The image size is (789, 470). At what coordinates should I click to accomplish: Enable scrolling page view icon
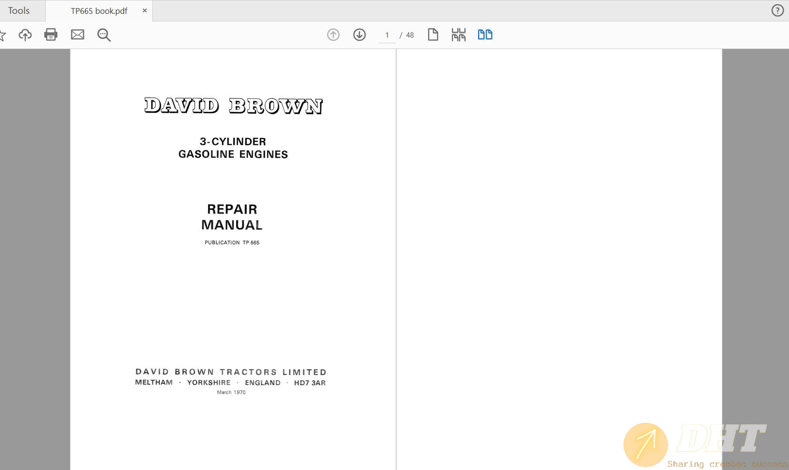tap(459, 35)
